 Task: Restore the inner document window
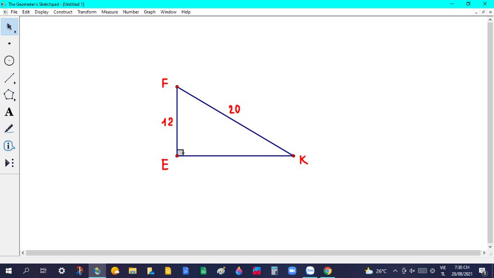pos(483,12)
